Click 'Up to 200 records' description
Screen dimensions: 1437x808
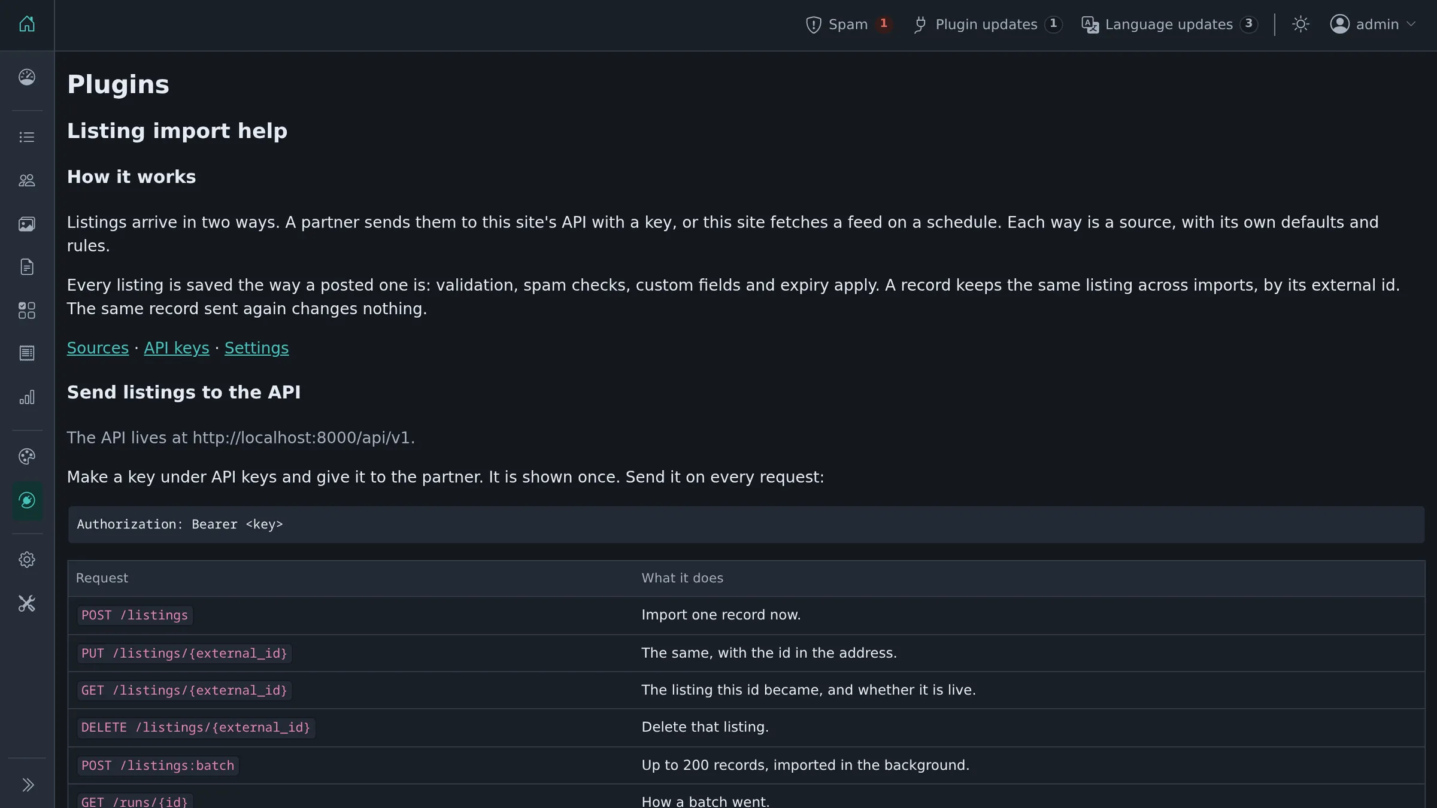pyautogui.click(x=805, y=766)
